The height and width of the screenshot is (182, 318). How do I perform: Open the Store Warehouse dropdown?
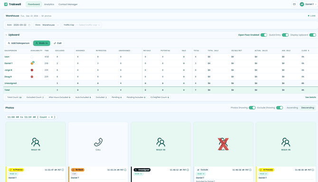(x=47, y=25)
